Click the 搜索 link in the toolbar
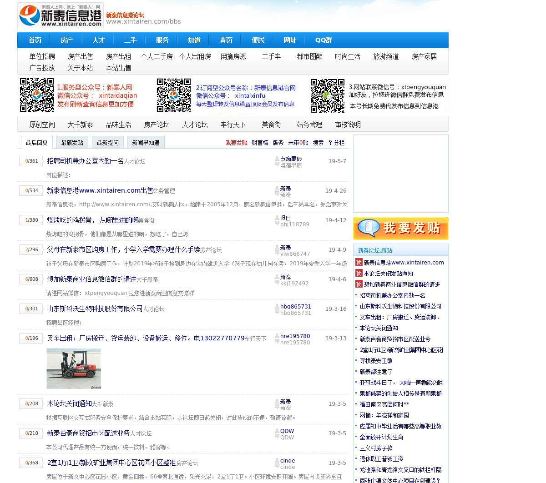The image size is (546, 483). tap(318, 143)
